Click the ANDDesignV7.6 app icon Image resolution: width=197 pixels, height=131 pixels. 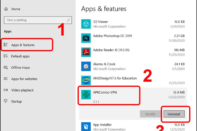(86, 81)
